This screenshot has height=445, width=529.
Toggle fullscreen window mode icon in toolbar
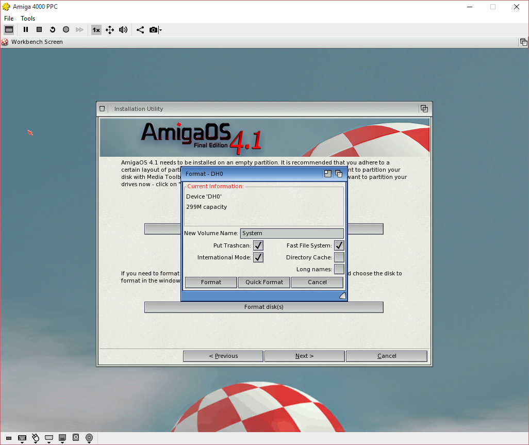point(9,30)
